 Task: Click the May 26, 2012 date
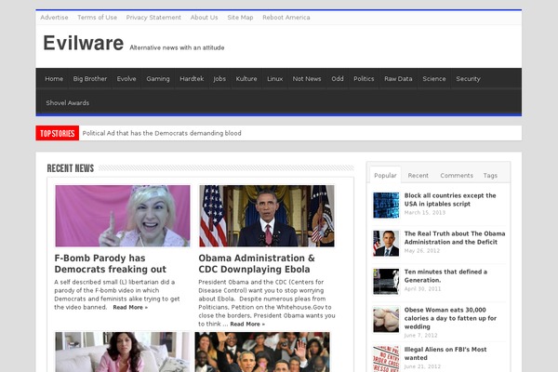pos(422,250)
